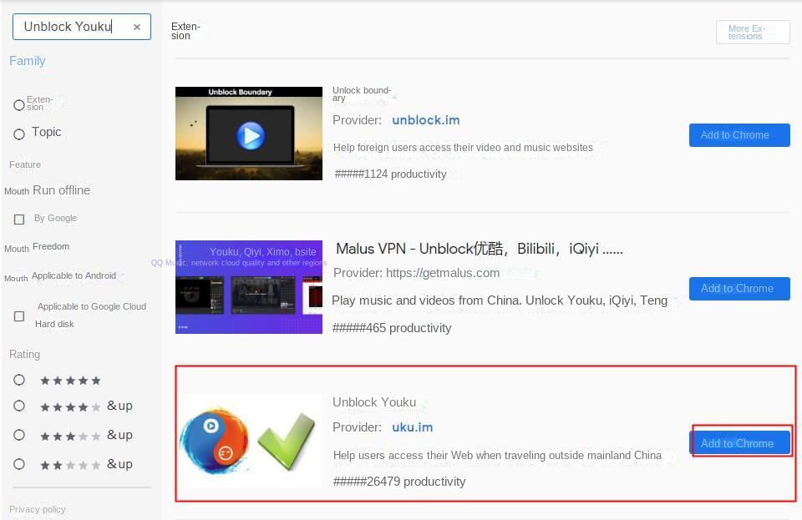Click the '#####1124 productivity' rating text
The width and height of the screenshot is (802, 520).
tap(390, 174)
